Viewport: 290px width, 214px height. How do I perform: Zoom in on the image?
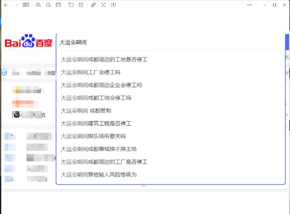point(38,5)
